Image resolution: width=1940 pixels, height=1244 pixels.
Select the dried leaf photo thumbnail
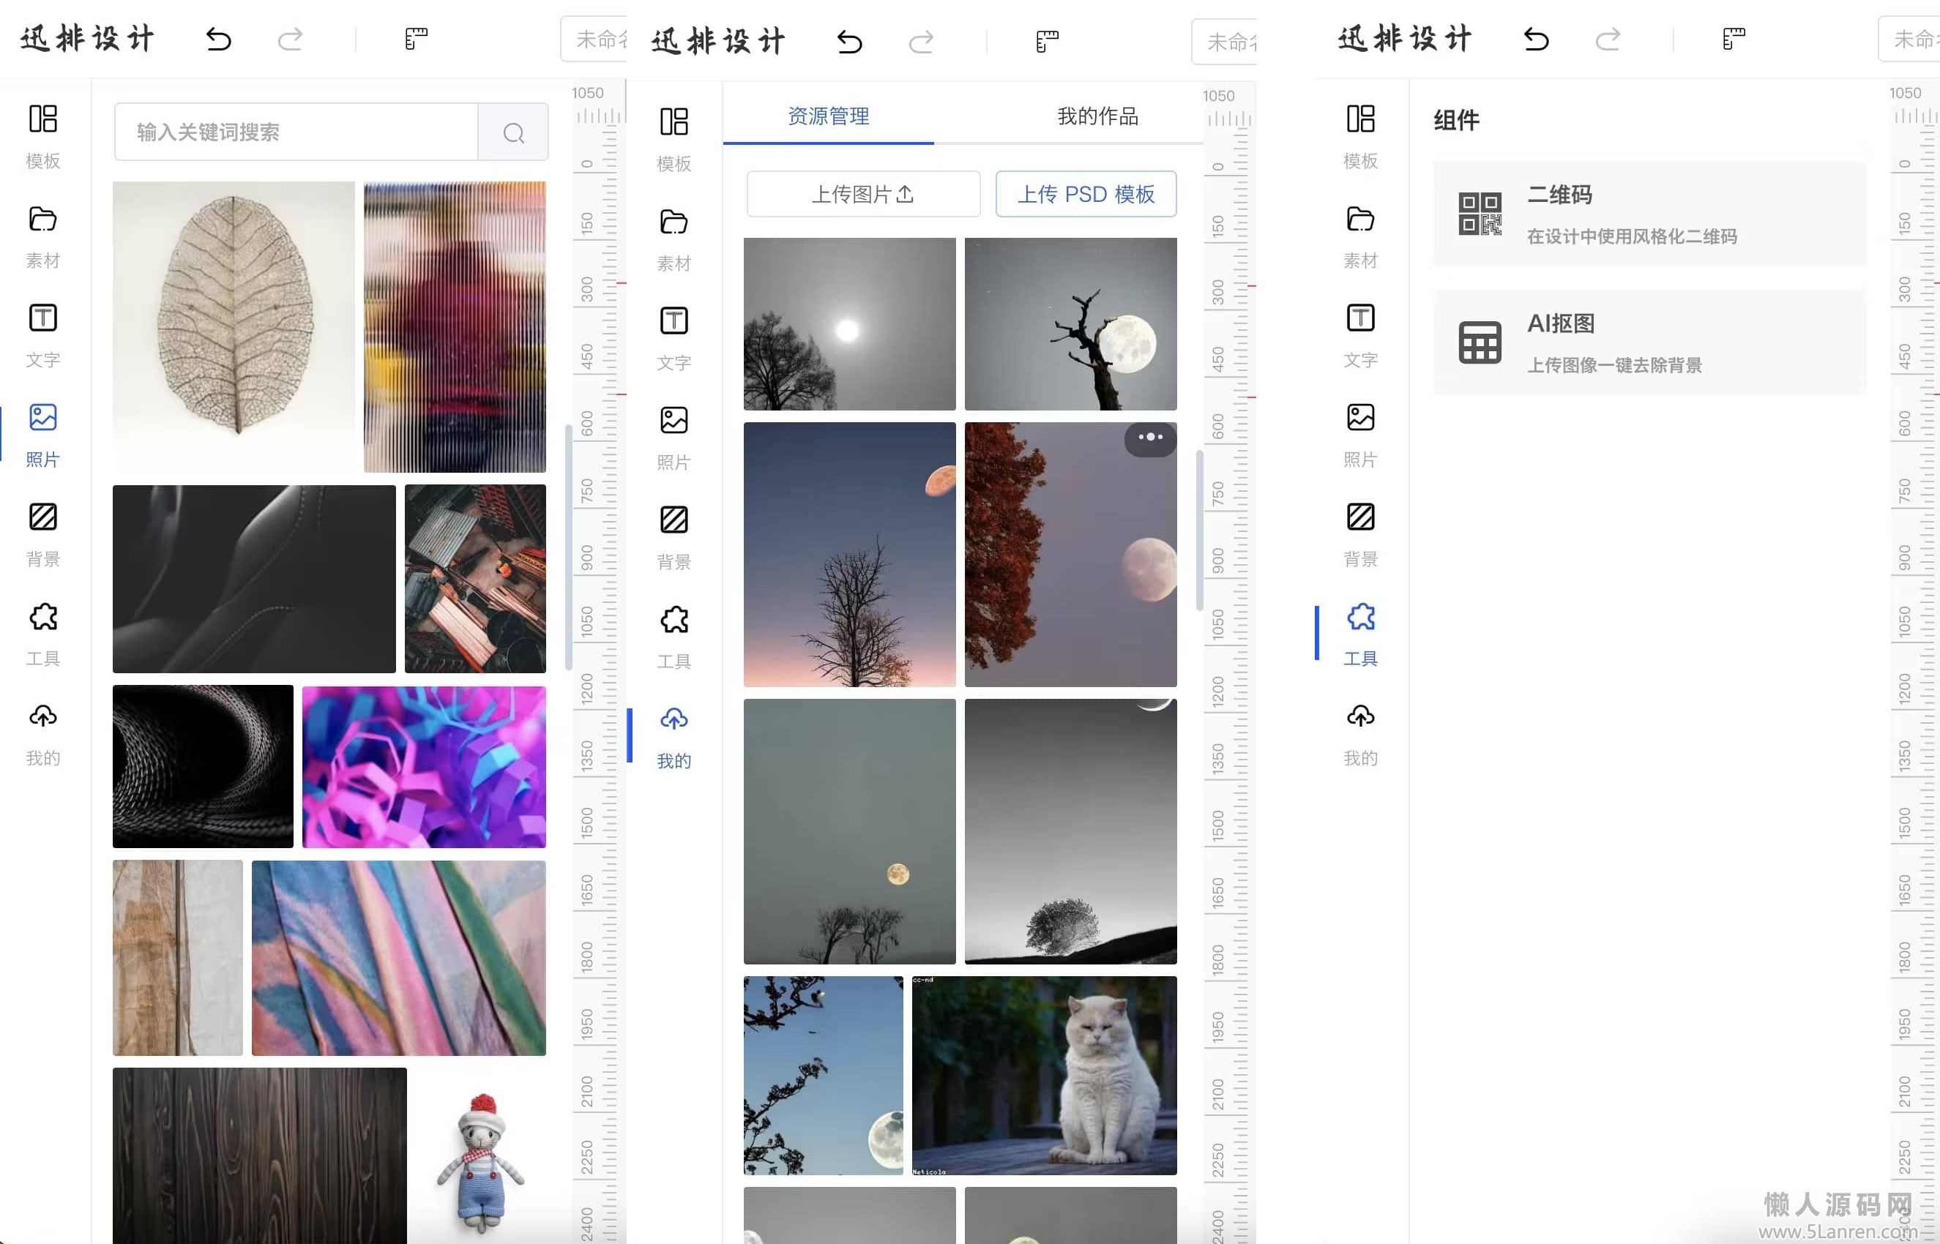pyautogui.click(x=234, y=323)
